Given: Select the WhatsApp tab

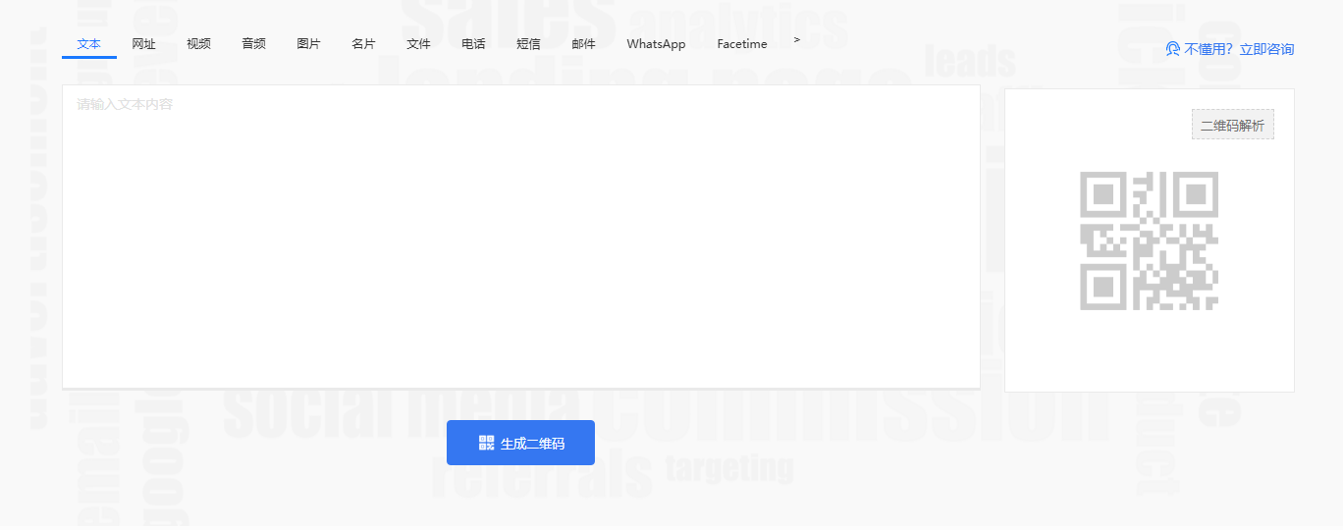Looking at the screenshot, I should (656, 44).
